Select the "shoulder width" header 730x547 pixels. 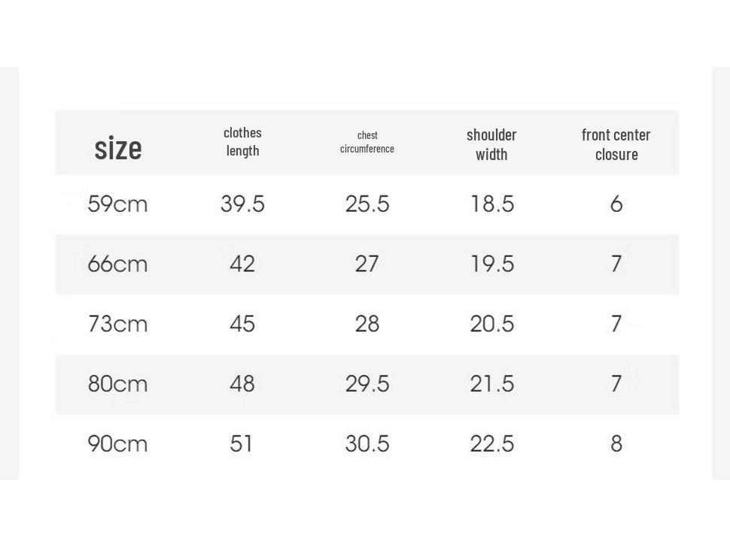(x=491, y=144)
